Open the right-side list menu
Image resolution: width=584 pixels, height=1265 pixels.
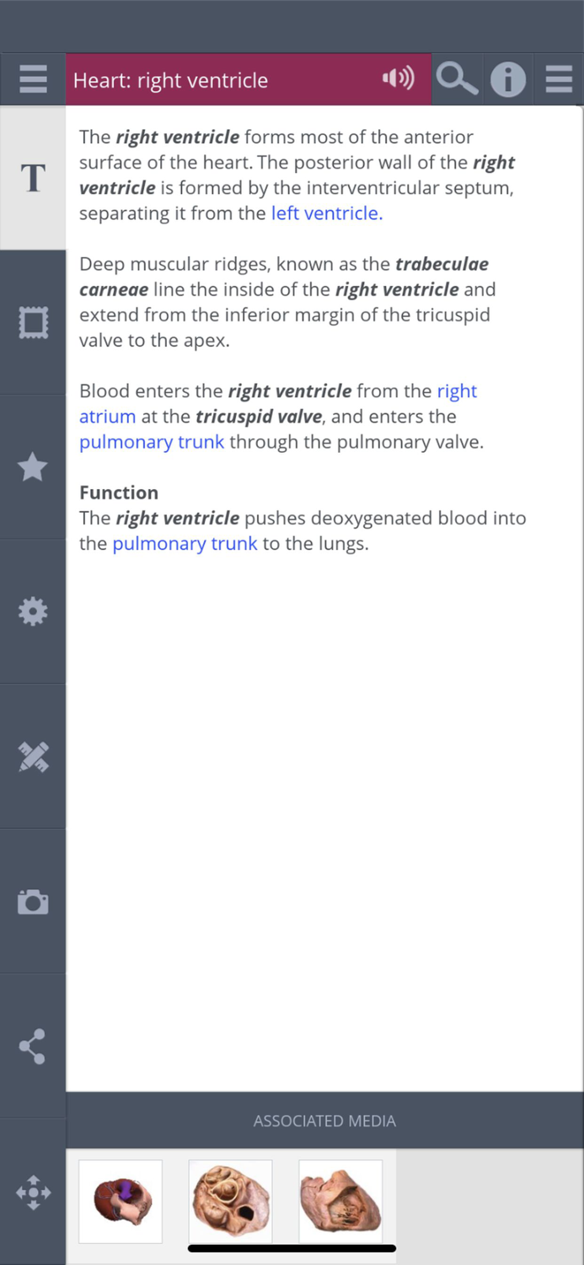[559, 80]
